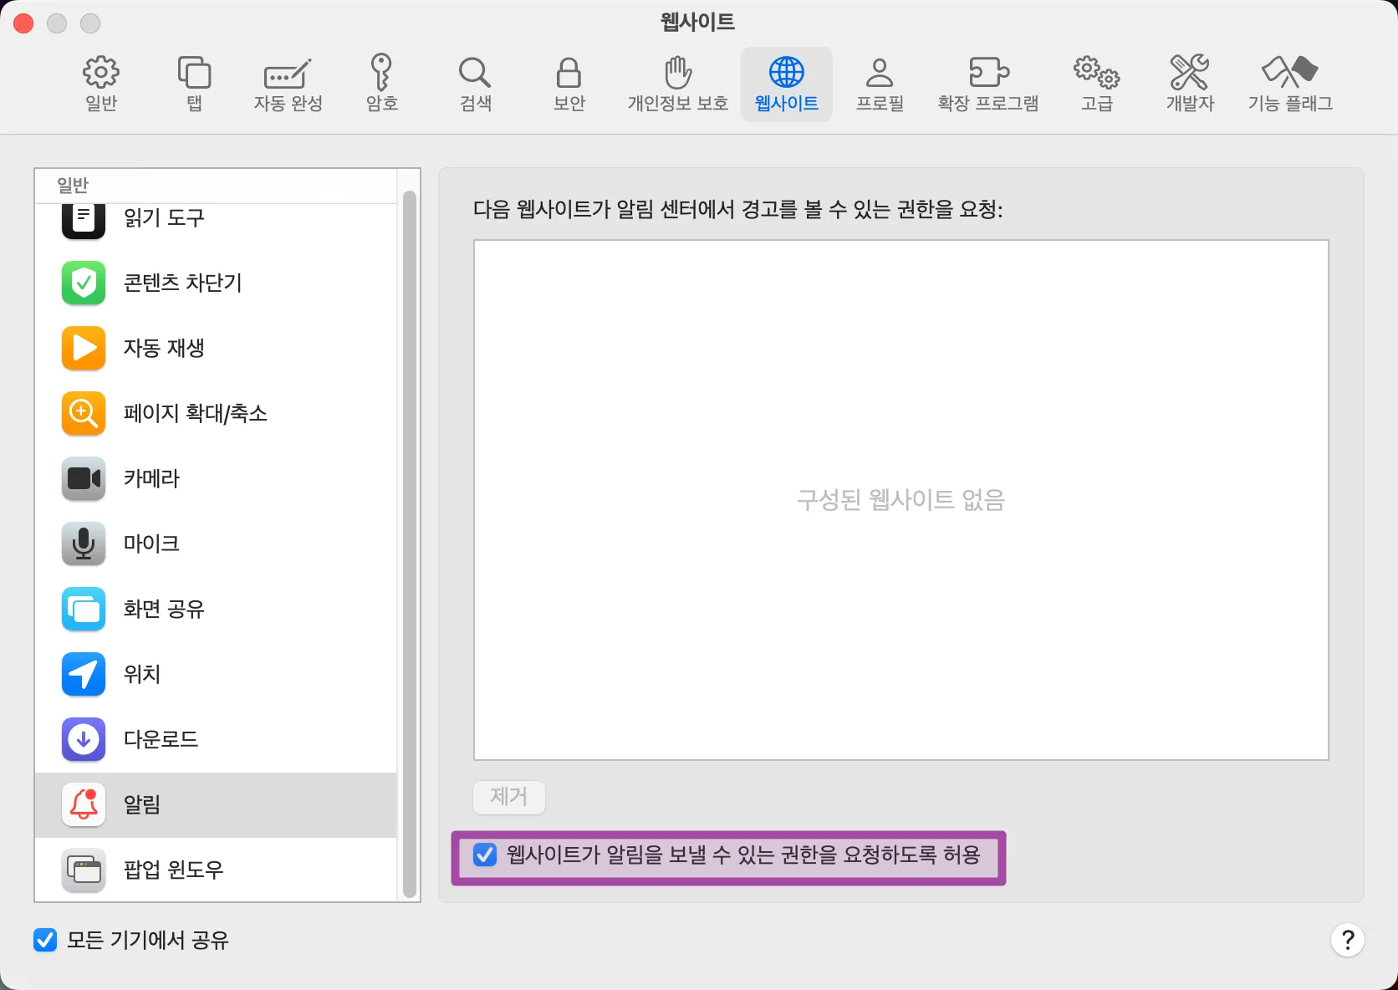
Task: Click the empty configured websites list
Action: tap(901, 500)
